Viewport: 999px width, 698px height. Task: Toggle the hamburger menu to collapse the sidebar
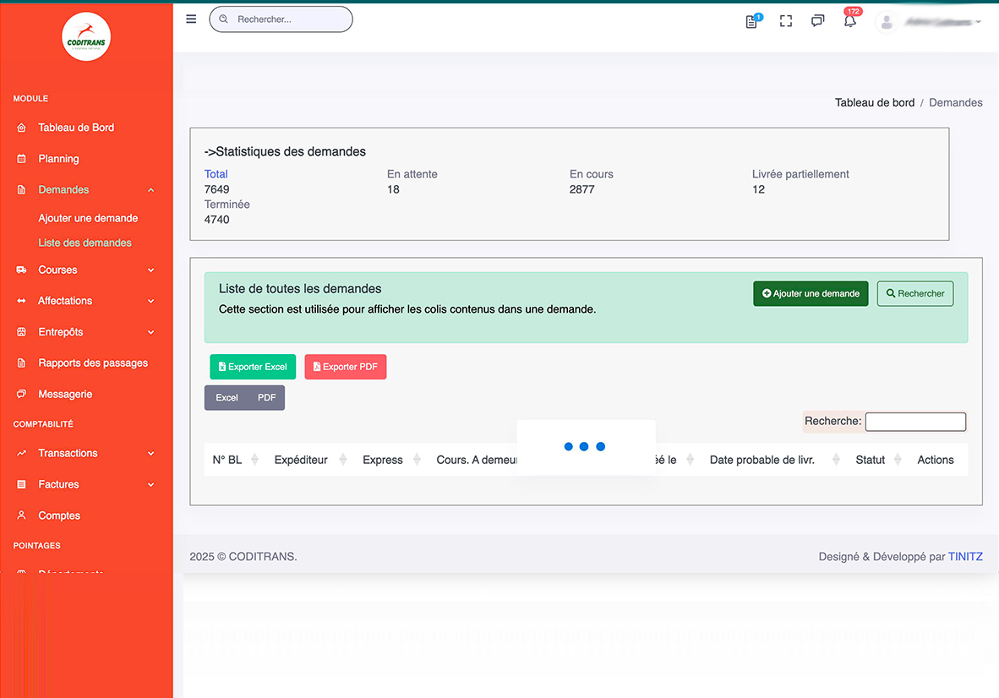(x=190, y=19)
